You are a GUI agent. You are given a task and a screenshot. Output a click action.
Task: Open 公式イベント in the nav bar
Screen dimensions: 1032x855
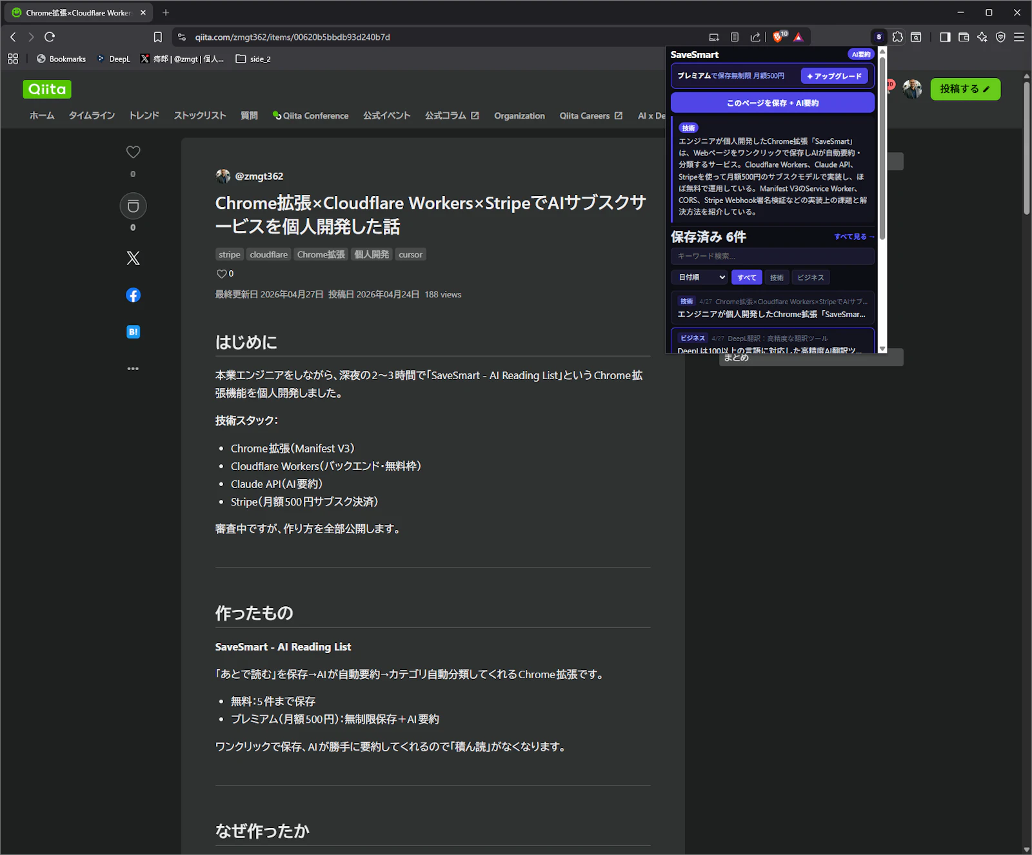click(386, 115)
